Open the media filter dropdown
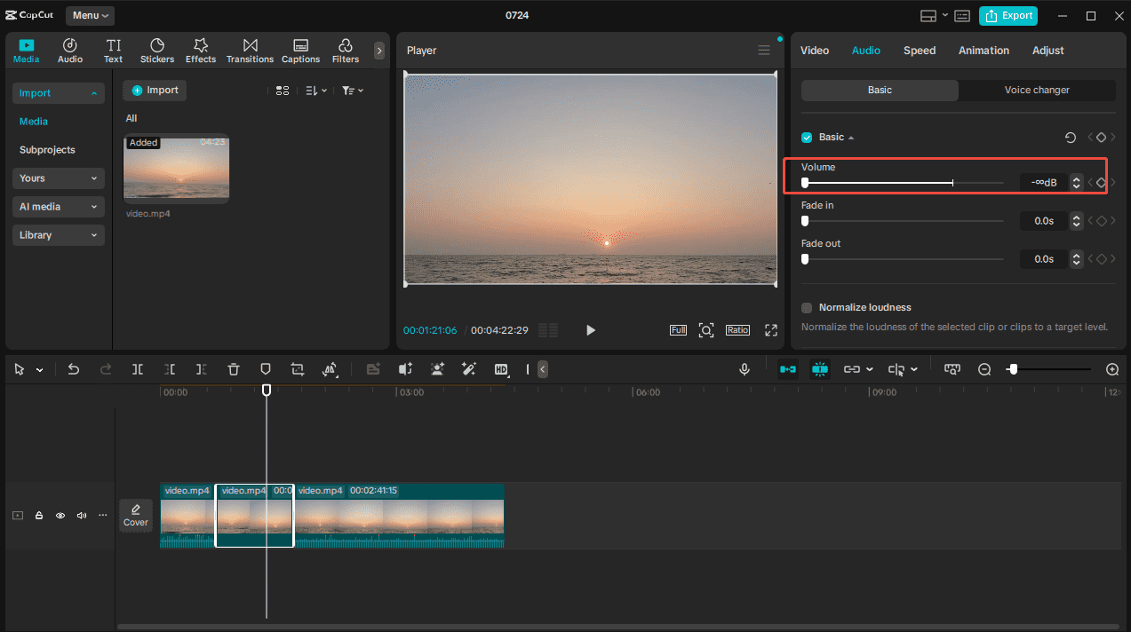This screenshot has width=1131, height=632. (x=353, y=91)
